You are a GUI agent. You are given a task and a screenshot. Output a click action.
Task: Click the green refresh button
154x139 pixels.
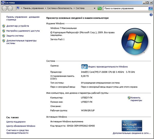(100, 8)
